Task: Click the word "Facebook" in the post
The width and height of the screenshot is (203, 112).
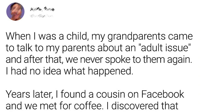Action: tap(162, 94)
